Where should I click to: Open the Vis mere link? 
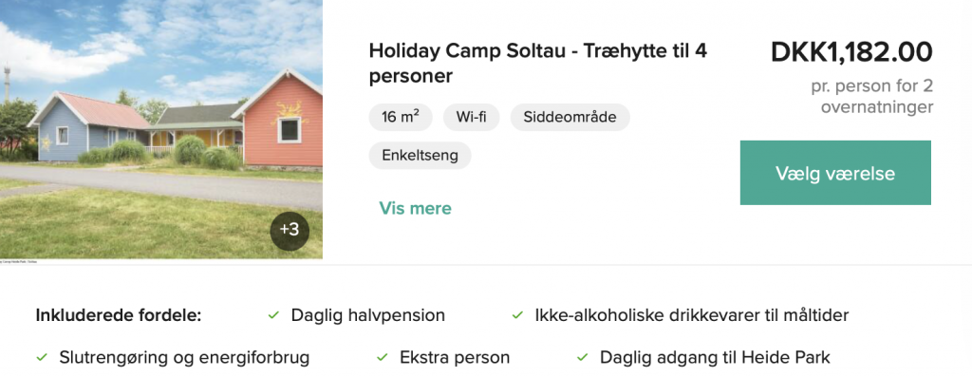point(416,208)
